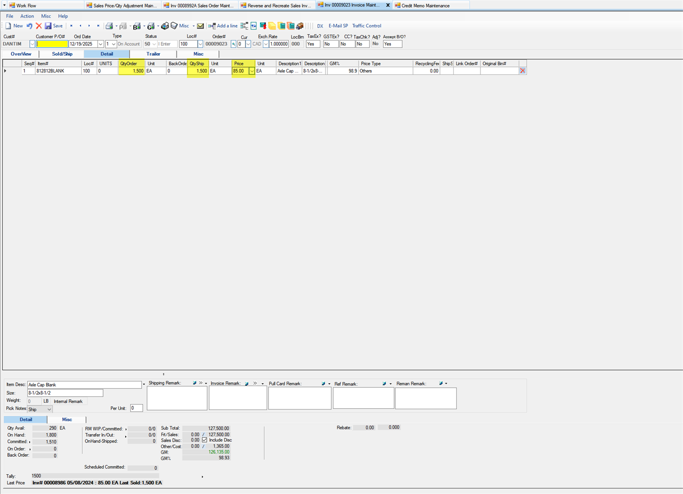The width and height of the screenshot is (683, 494).
Task: Click the Accept B/O Yes field
Action: click(391, 44)
